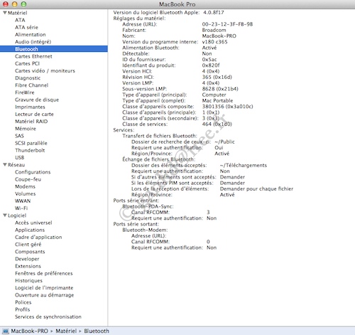Click the Bluetooth-Modem heading
The height and width of the screenshot is (335, 355).
(x=145, y=230)
